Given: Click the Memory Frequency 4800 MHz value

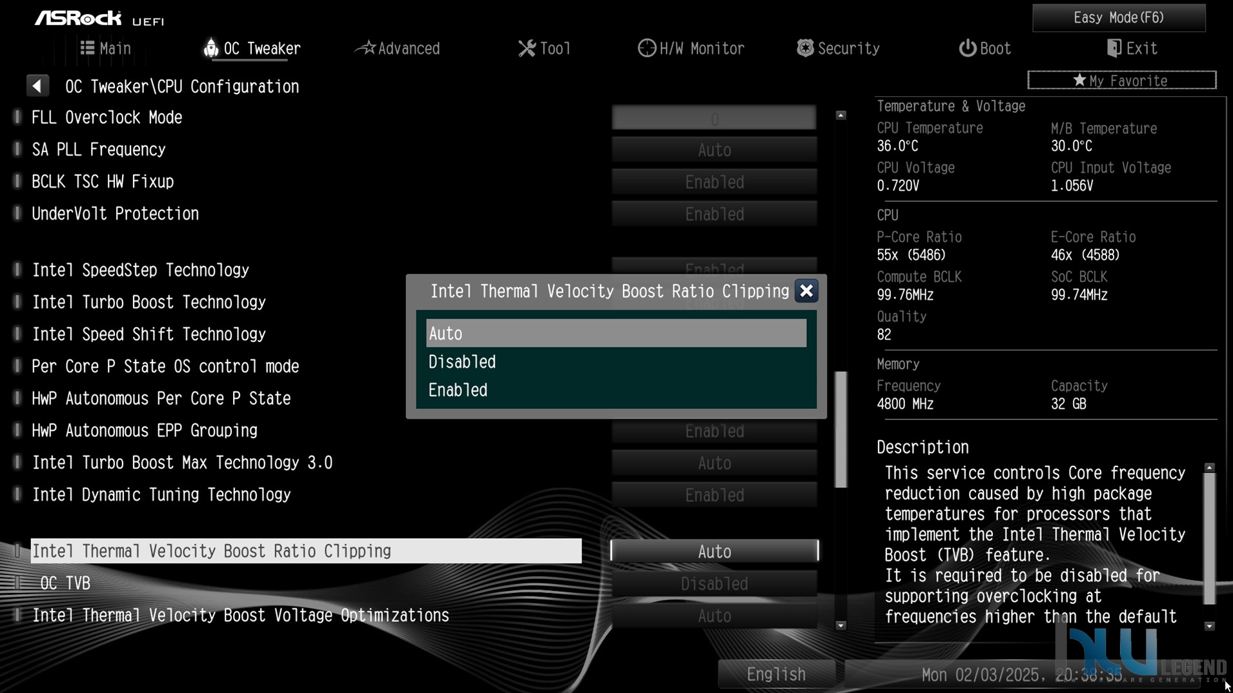Looking at the screenshot, I should (905, 404).
